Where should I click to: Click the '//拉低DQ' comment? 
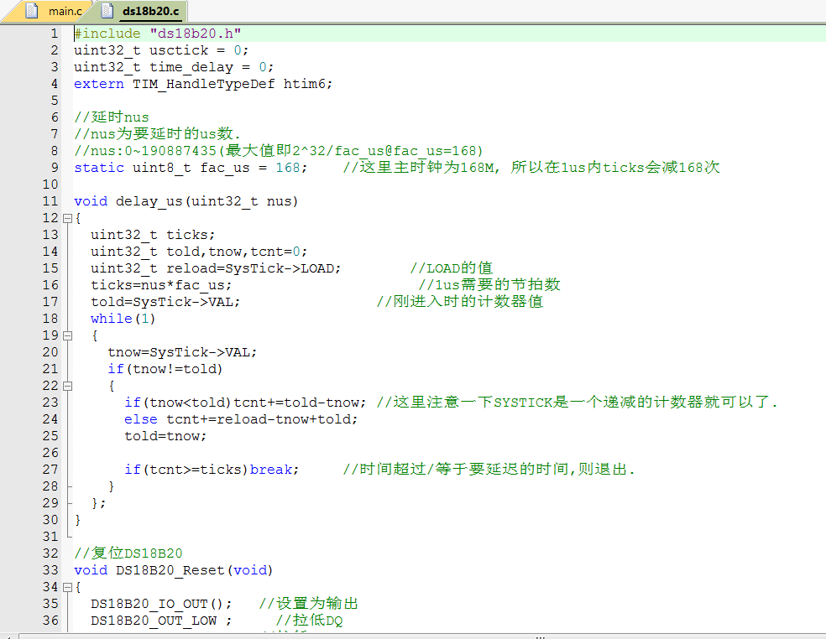point(309,621)
